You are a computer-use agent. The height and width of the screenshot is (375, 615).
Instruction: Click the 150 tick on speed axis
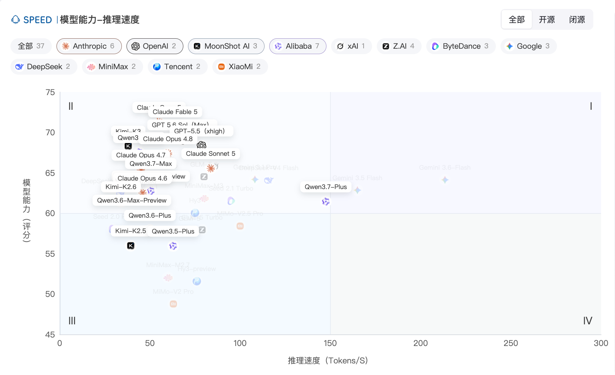(330, 343)
